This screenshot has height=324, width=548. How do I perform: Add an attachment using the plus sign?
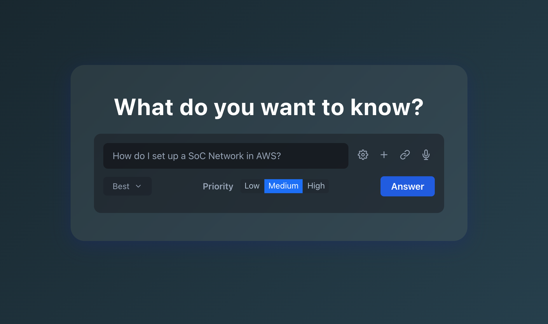[384, 155]
